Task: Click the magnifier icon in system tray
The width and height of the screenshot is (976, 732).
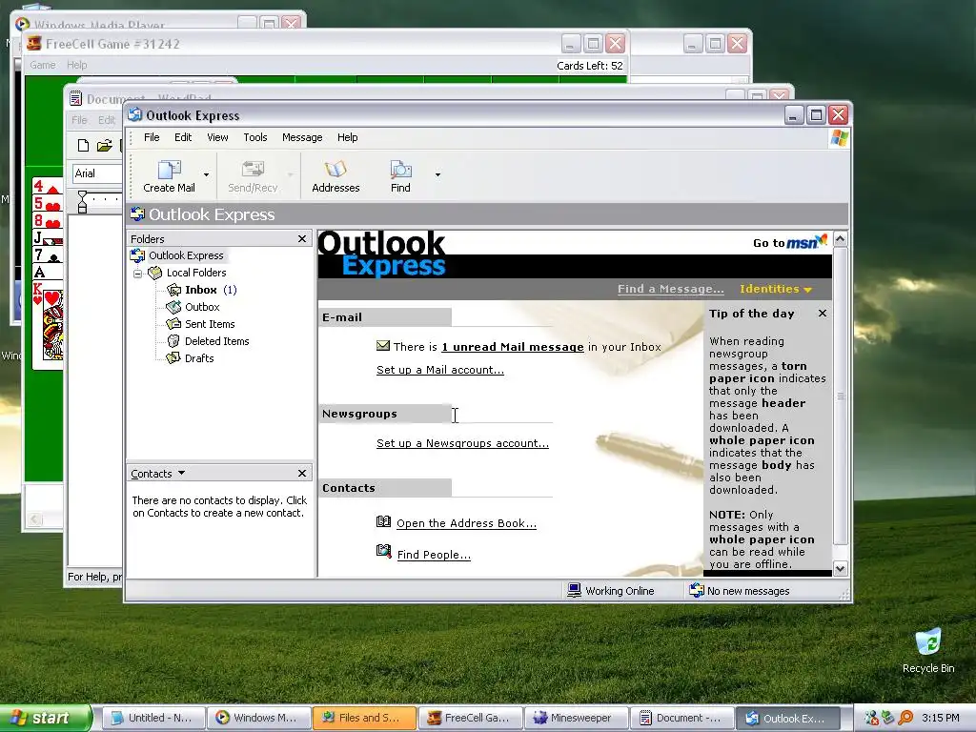Action: tap(905, 718)
